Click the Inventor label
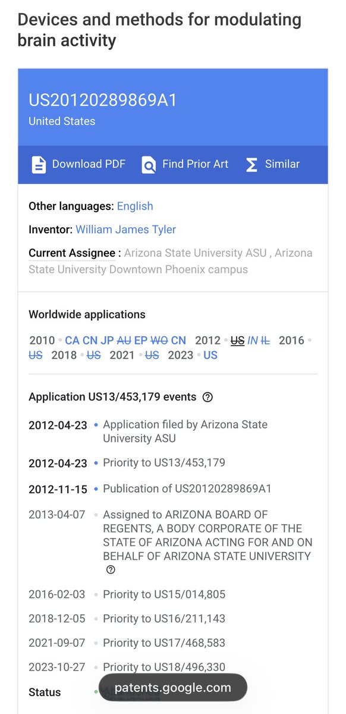 (x=51, y=230)
